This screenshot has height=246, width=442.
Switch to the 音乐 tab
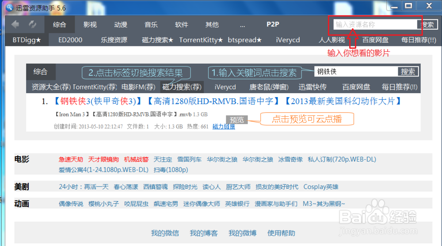tap(151, 25)
